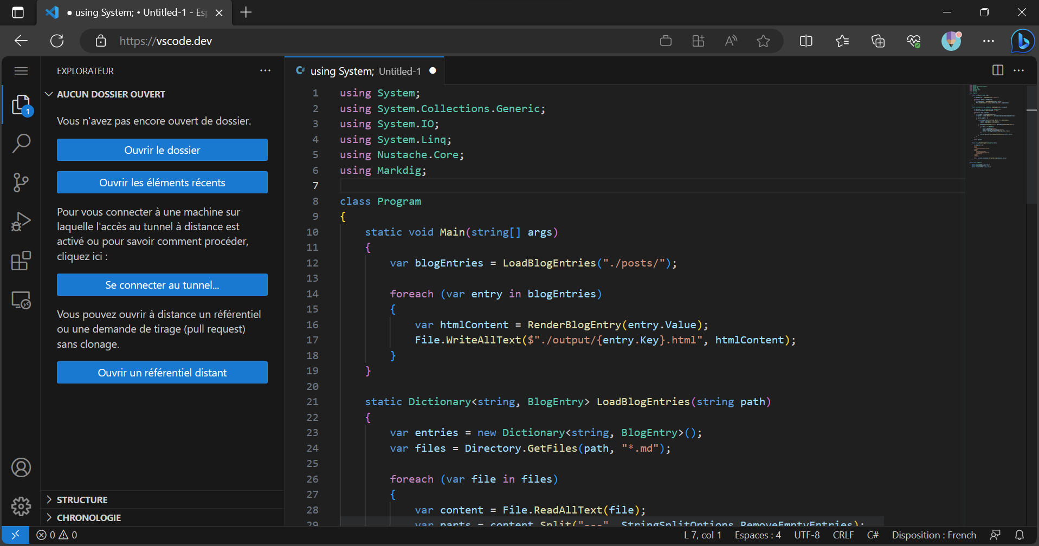Open the Source Control view

pos(21,183)
